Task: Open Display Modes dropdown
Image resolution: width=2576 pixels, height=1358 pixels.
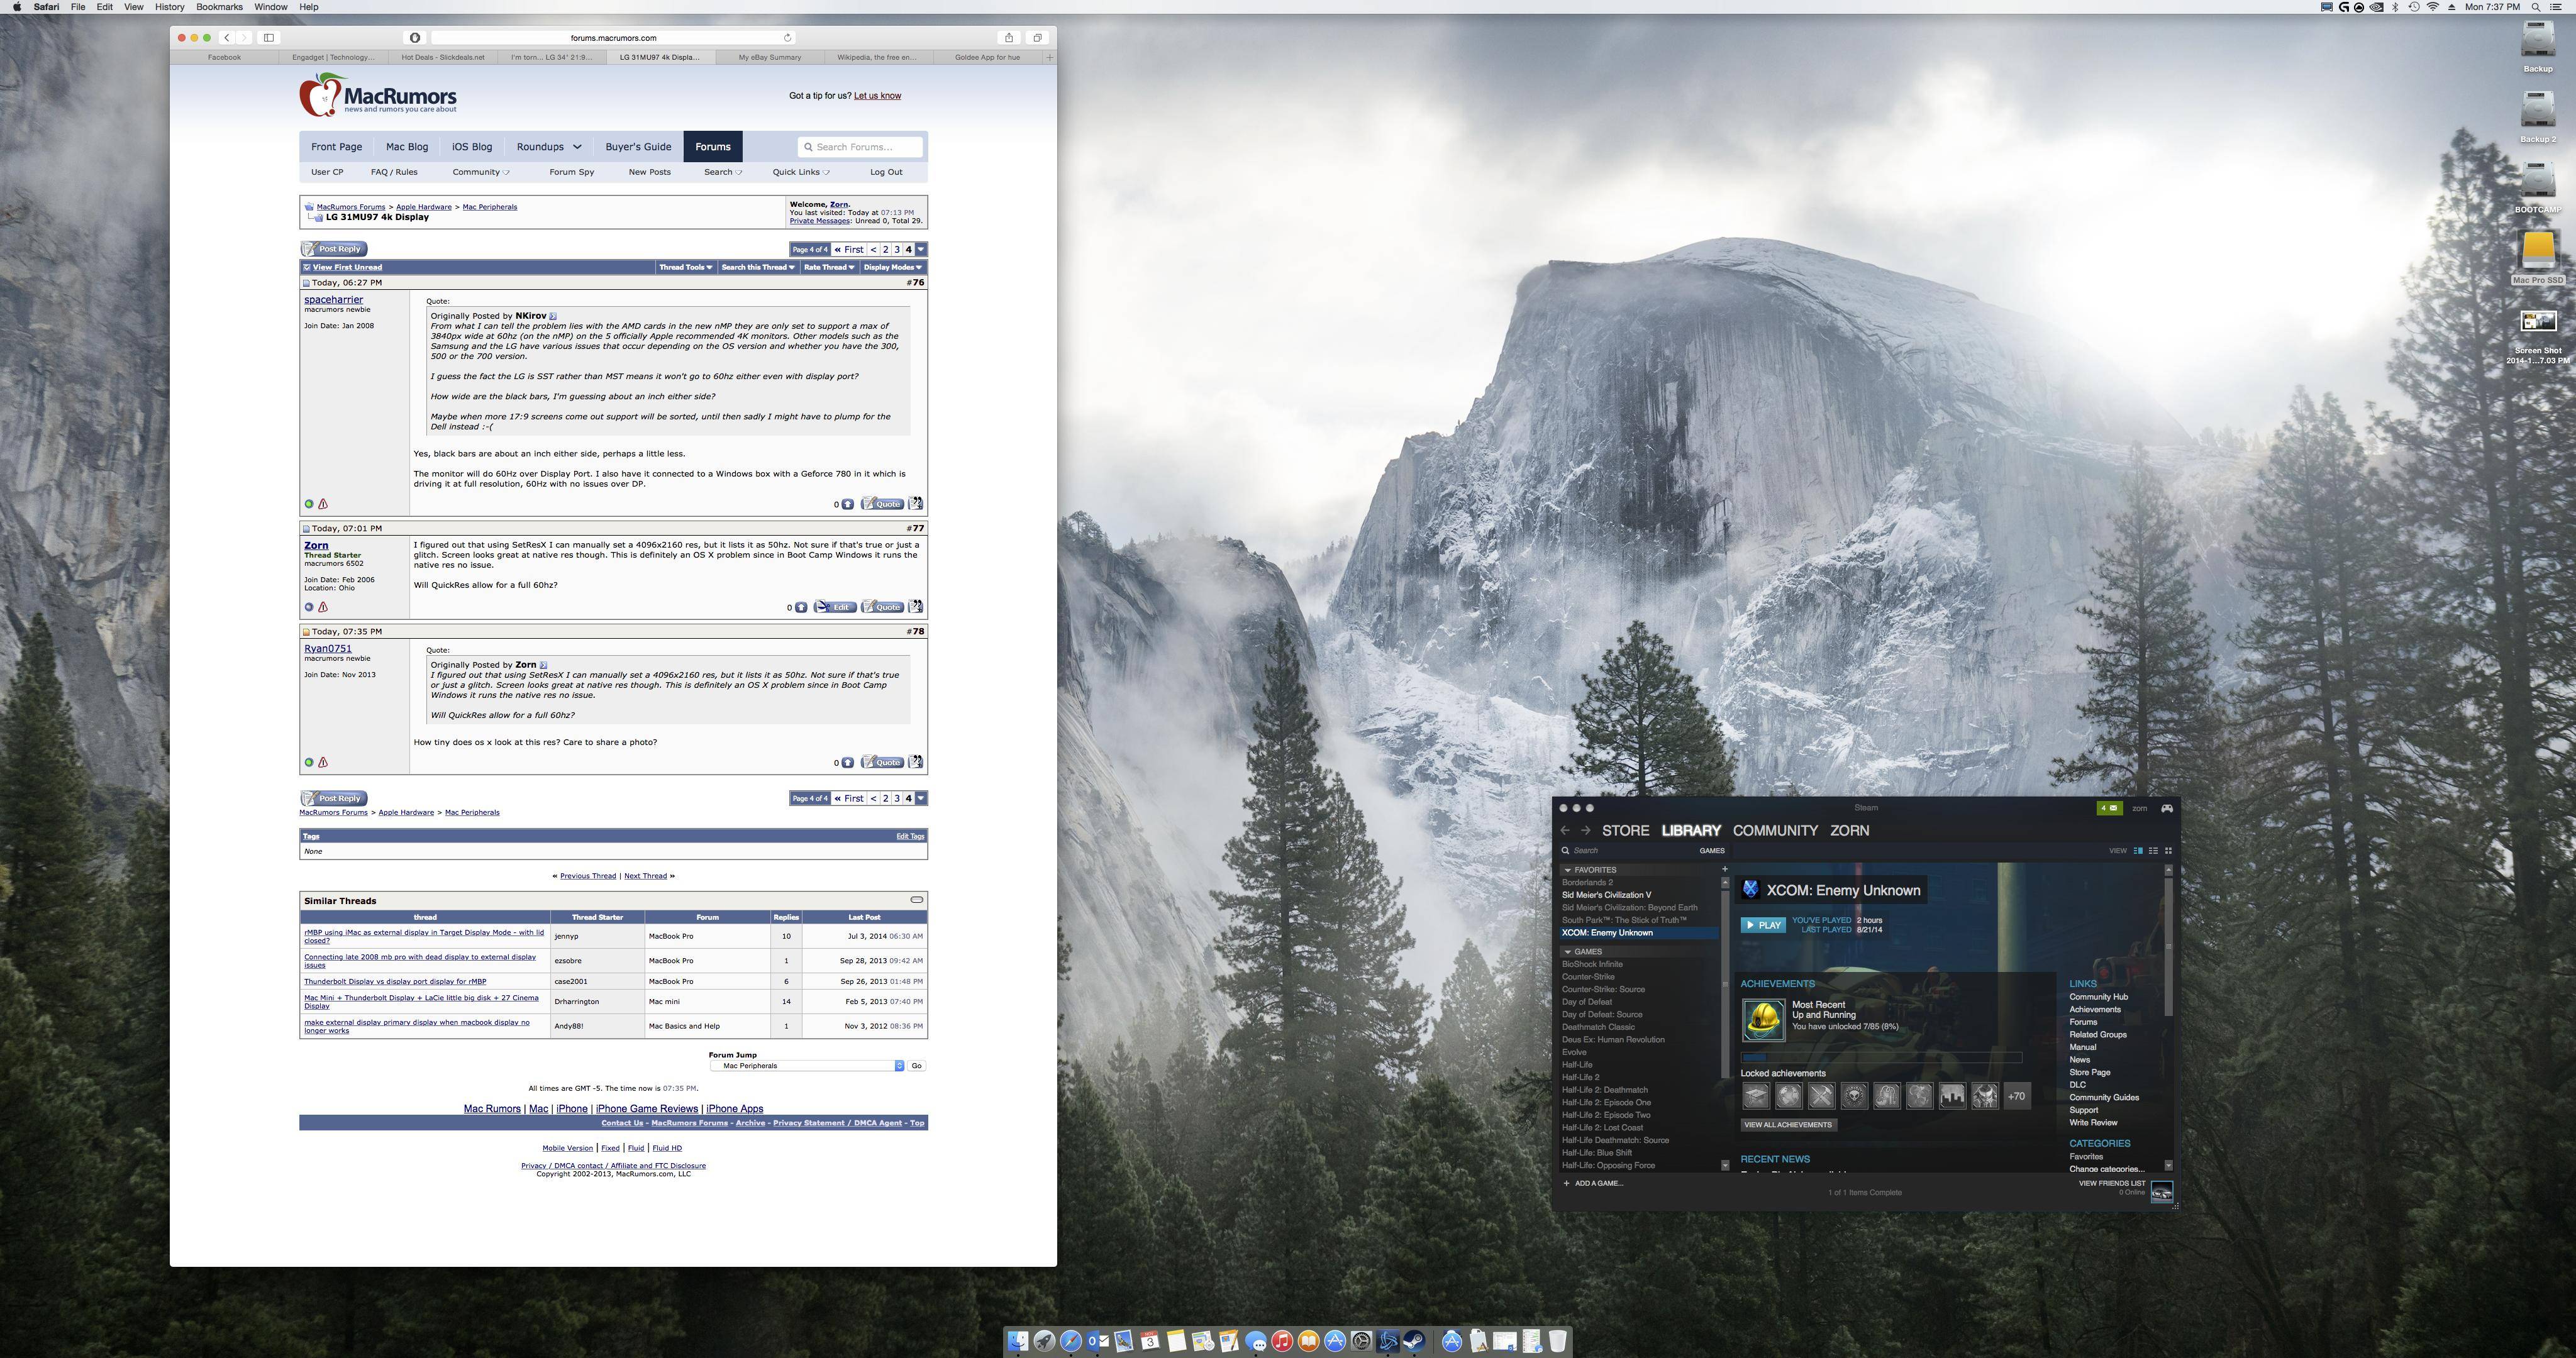Action: click(x=892, y=267)
